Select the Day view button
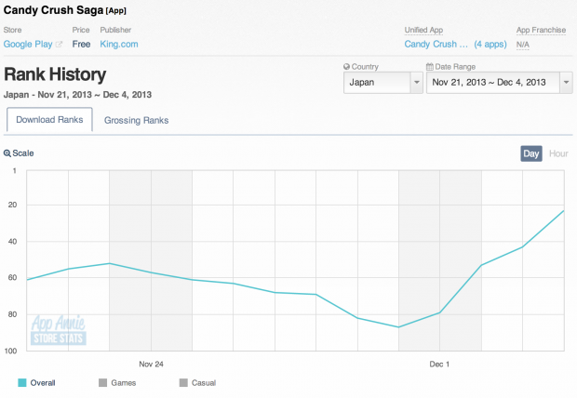This screenshot has height=398, width=577. pos(531,153)
